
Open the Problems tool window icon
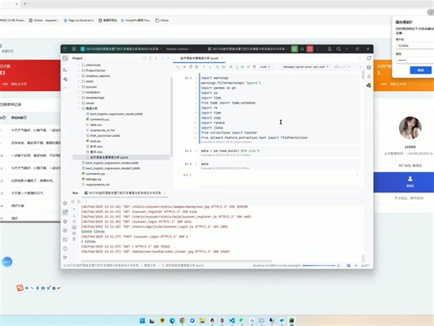click(x=65, y=248)
